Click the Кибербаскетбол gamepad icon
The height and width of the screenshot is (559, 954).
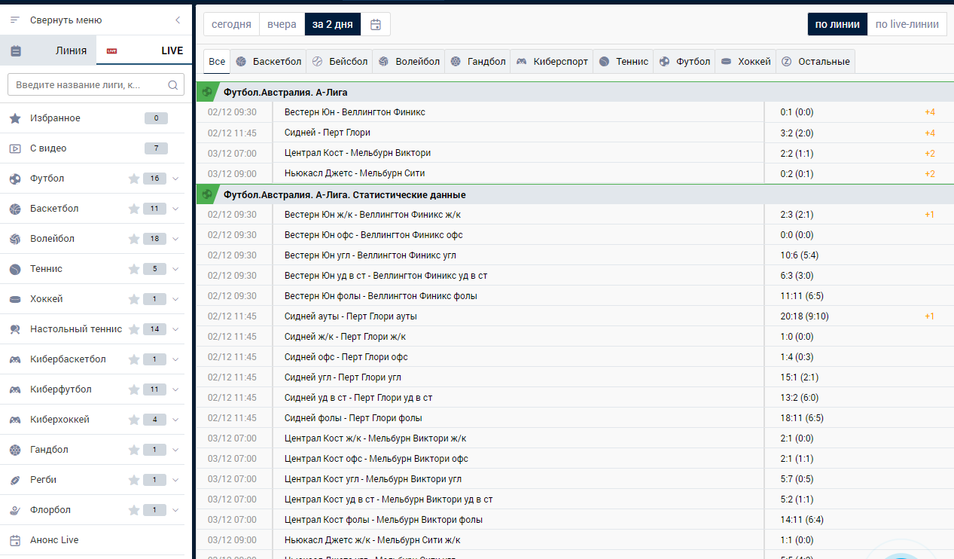[x=15, y=359]
